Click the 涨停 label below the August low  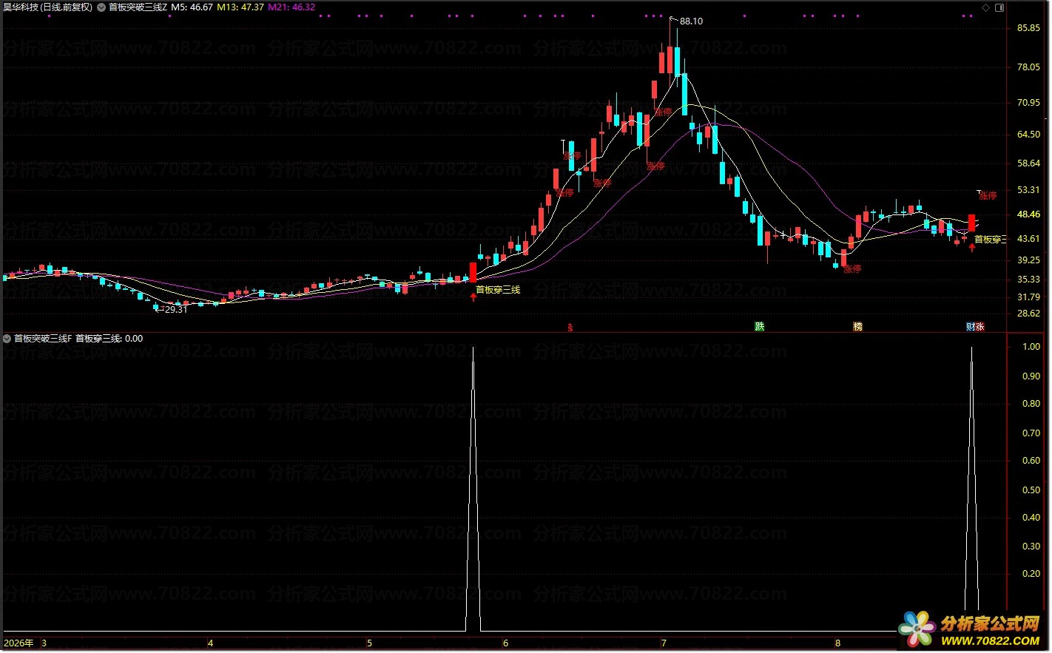coord(852,269)
